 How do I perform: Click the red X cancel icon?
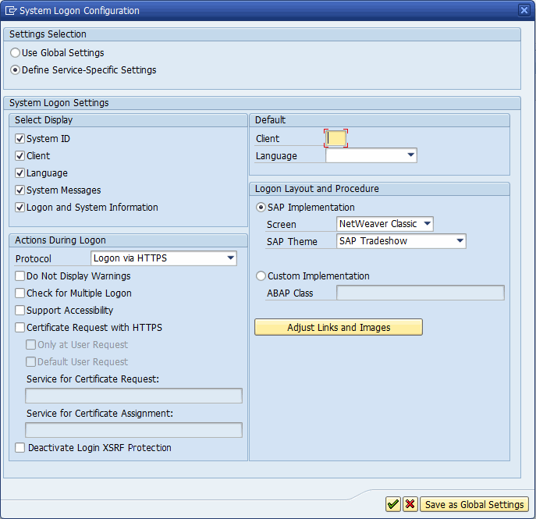click(x=410, y=504)
